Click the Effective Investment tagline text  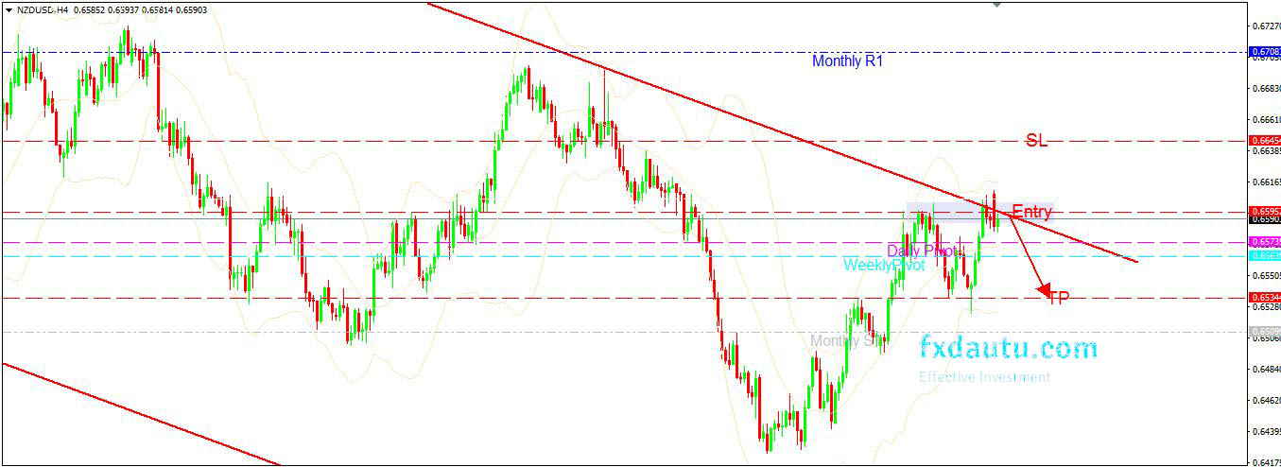(984, 377)
